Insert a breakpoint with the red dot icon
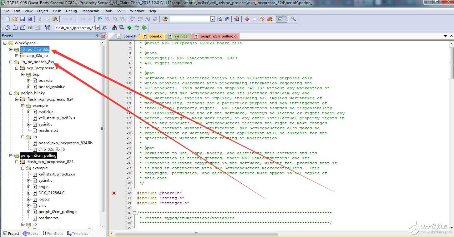Image resolution: width=454 pixels, height=237 pixels. coord(247,19)
